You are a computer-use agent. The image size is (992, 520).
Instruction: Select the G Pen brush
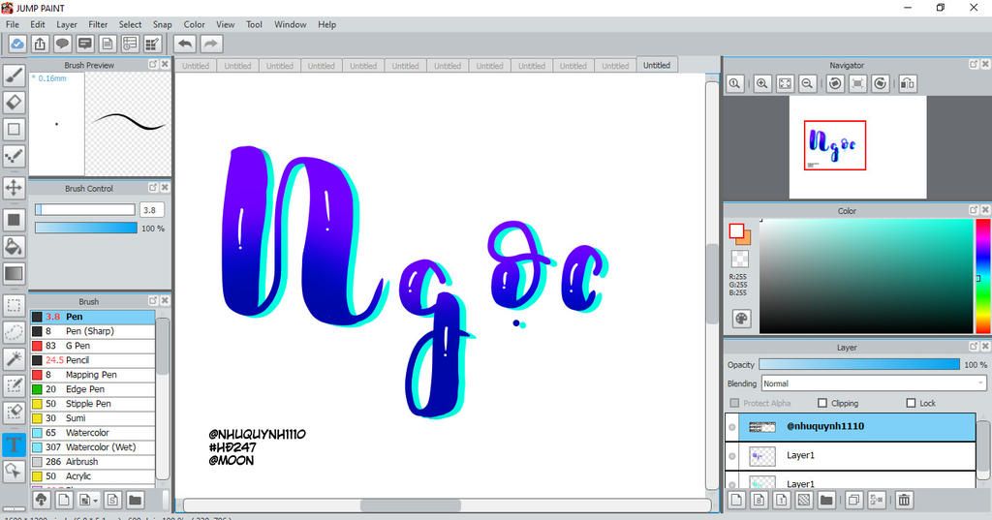coord(92,346)
